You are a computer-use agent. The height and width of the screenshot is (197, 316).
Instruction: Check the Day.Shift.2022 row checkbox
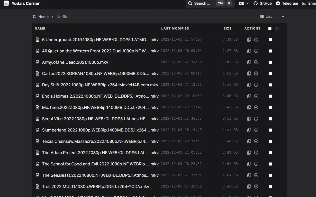click(270, 85)
